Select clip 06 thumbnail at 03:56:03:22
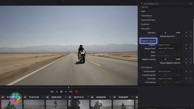The width and height of the screenshot is (194, 109). 101,104
